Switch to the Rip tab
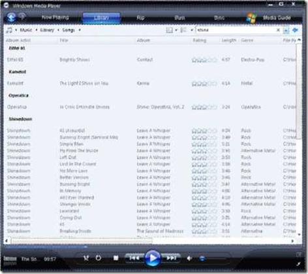This screenshot has width=308, height=274. [140, 18]
